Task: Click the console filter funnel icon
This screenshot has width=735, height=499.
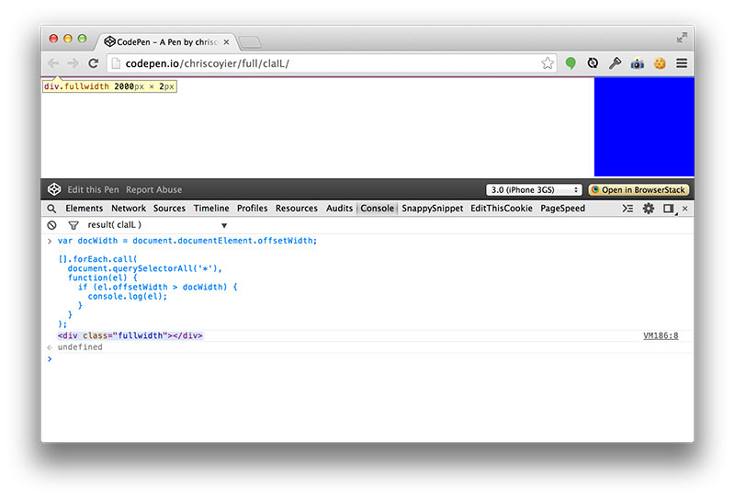Action: click(x=73, y=225)
